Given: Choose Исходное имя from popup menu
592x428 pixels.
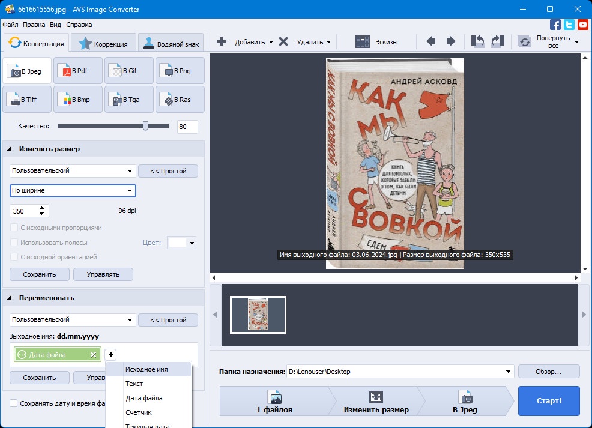Looking at the screenshot, I should (x=148, y=369).
